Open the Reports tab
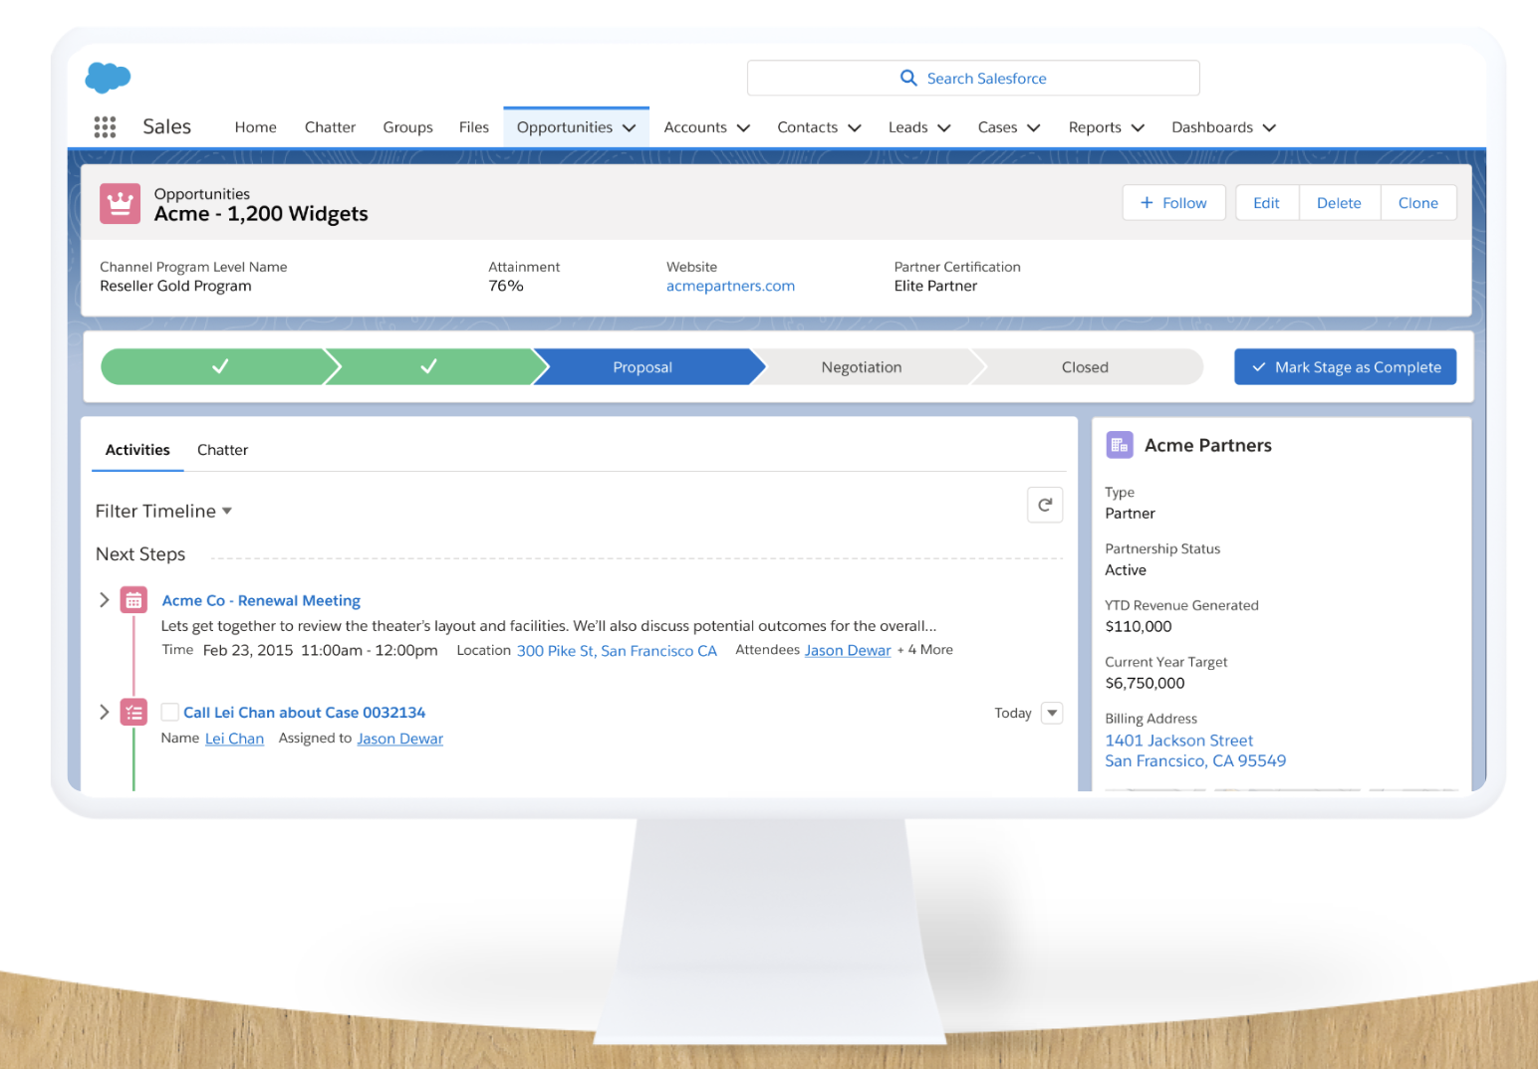The height and width of the screenshot is (1069, 1538). point(1095,127)
